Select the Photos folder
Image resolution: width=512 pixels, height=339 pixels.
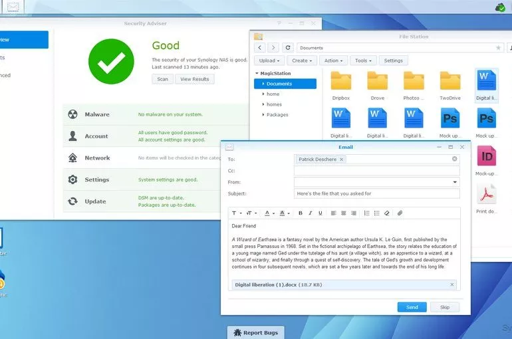414,86
